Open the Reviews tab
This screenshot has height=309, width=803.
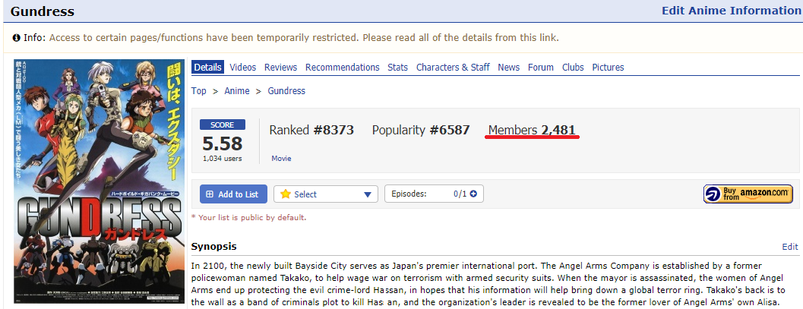pos(280,67)
